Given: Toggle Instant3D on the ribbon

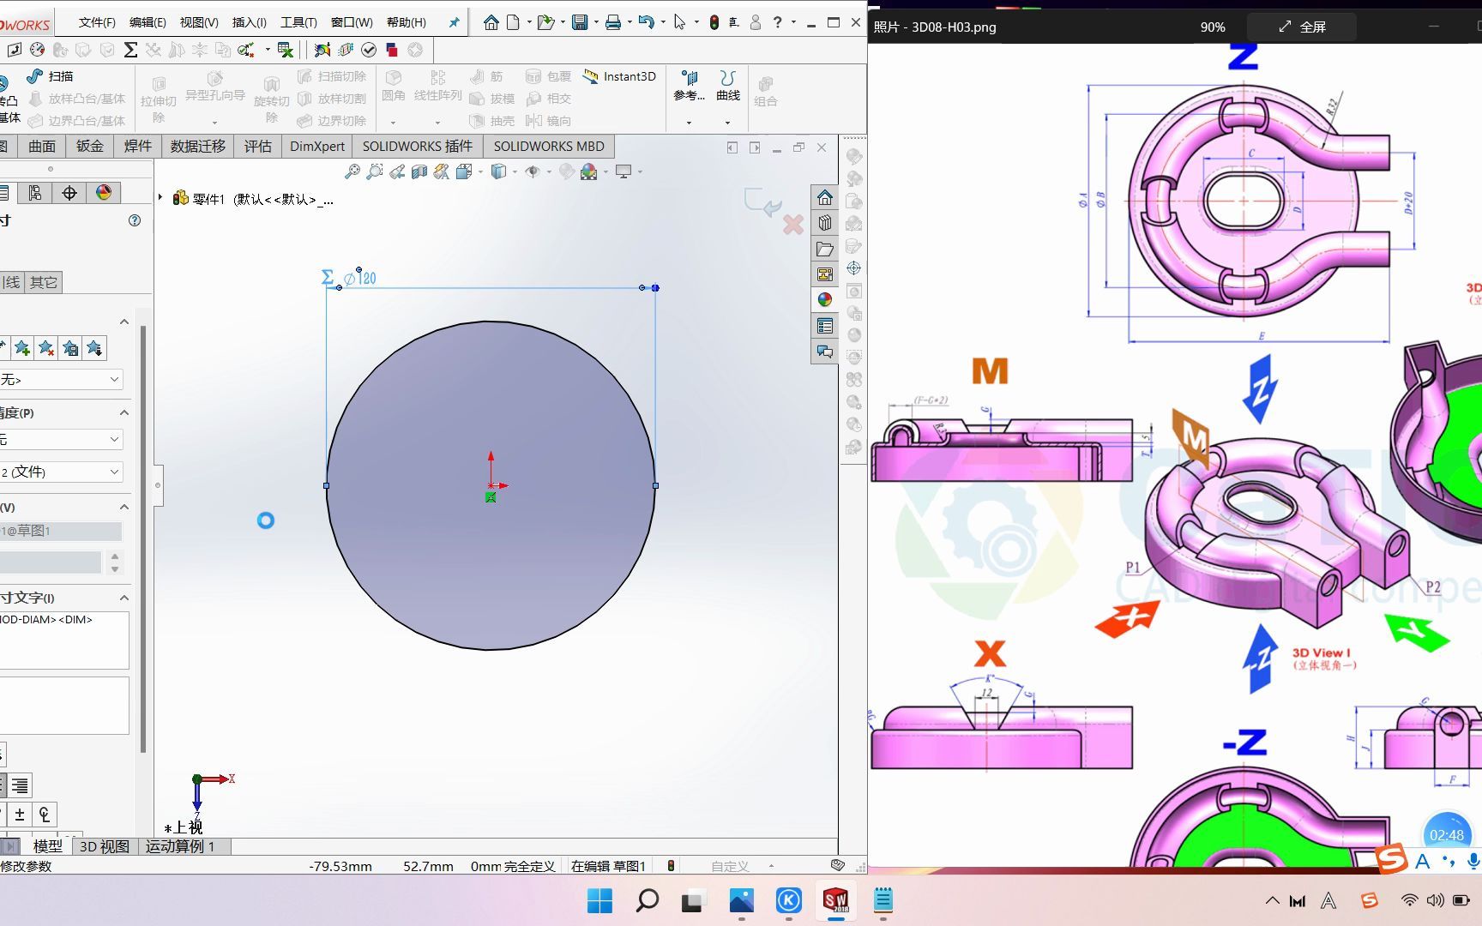Looking at the screenshot, I should coord(620,76).
